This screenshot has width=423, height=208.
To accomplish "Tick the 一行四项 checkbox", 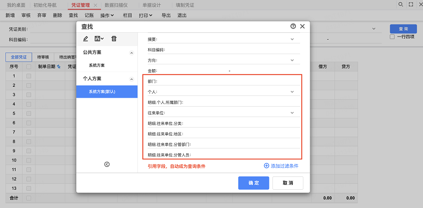I will point(392,37).
